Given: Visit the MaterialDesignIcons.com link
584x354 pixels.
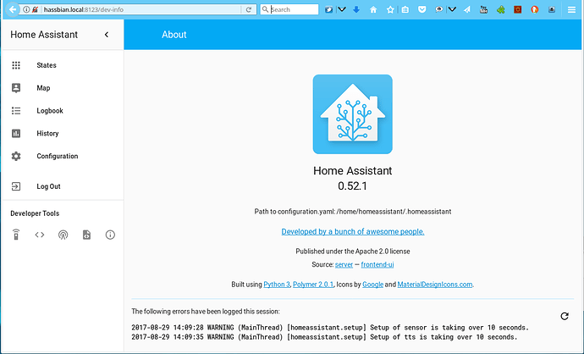Looking at the screenshot, I should [x=435, y=285].
